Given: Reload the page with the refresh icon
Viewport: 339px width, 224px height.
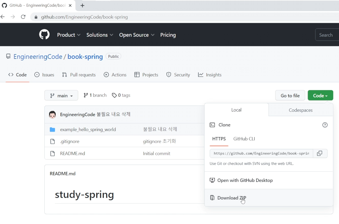Looking at the screenshot, I should tap(23, 17).
